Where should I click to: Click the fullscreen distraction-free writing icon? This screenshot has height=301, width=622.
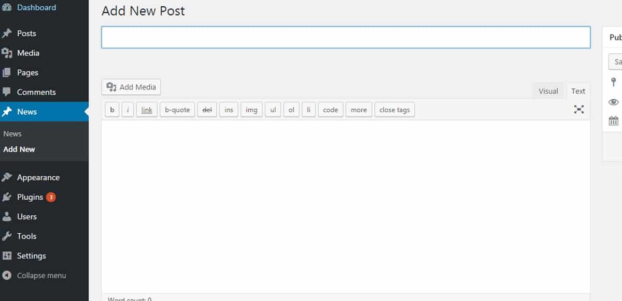578,109
